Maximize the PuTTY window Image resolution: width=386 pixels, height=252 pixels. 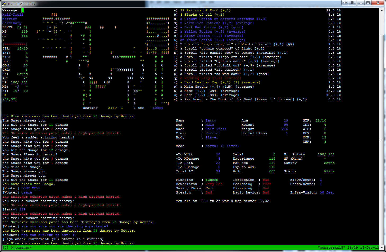368,3
